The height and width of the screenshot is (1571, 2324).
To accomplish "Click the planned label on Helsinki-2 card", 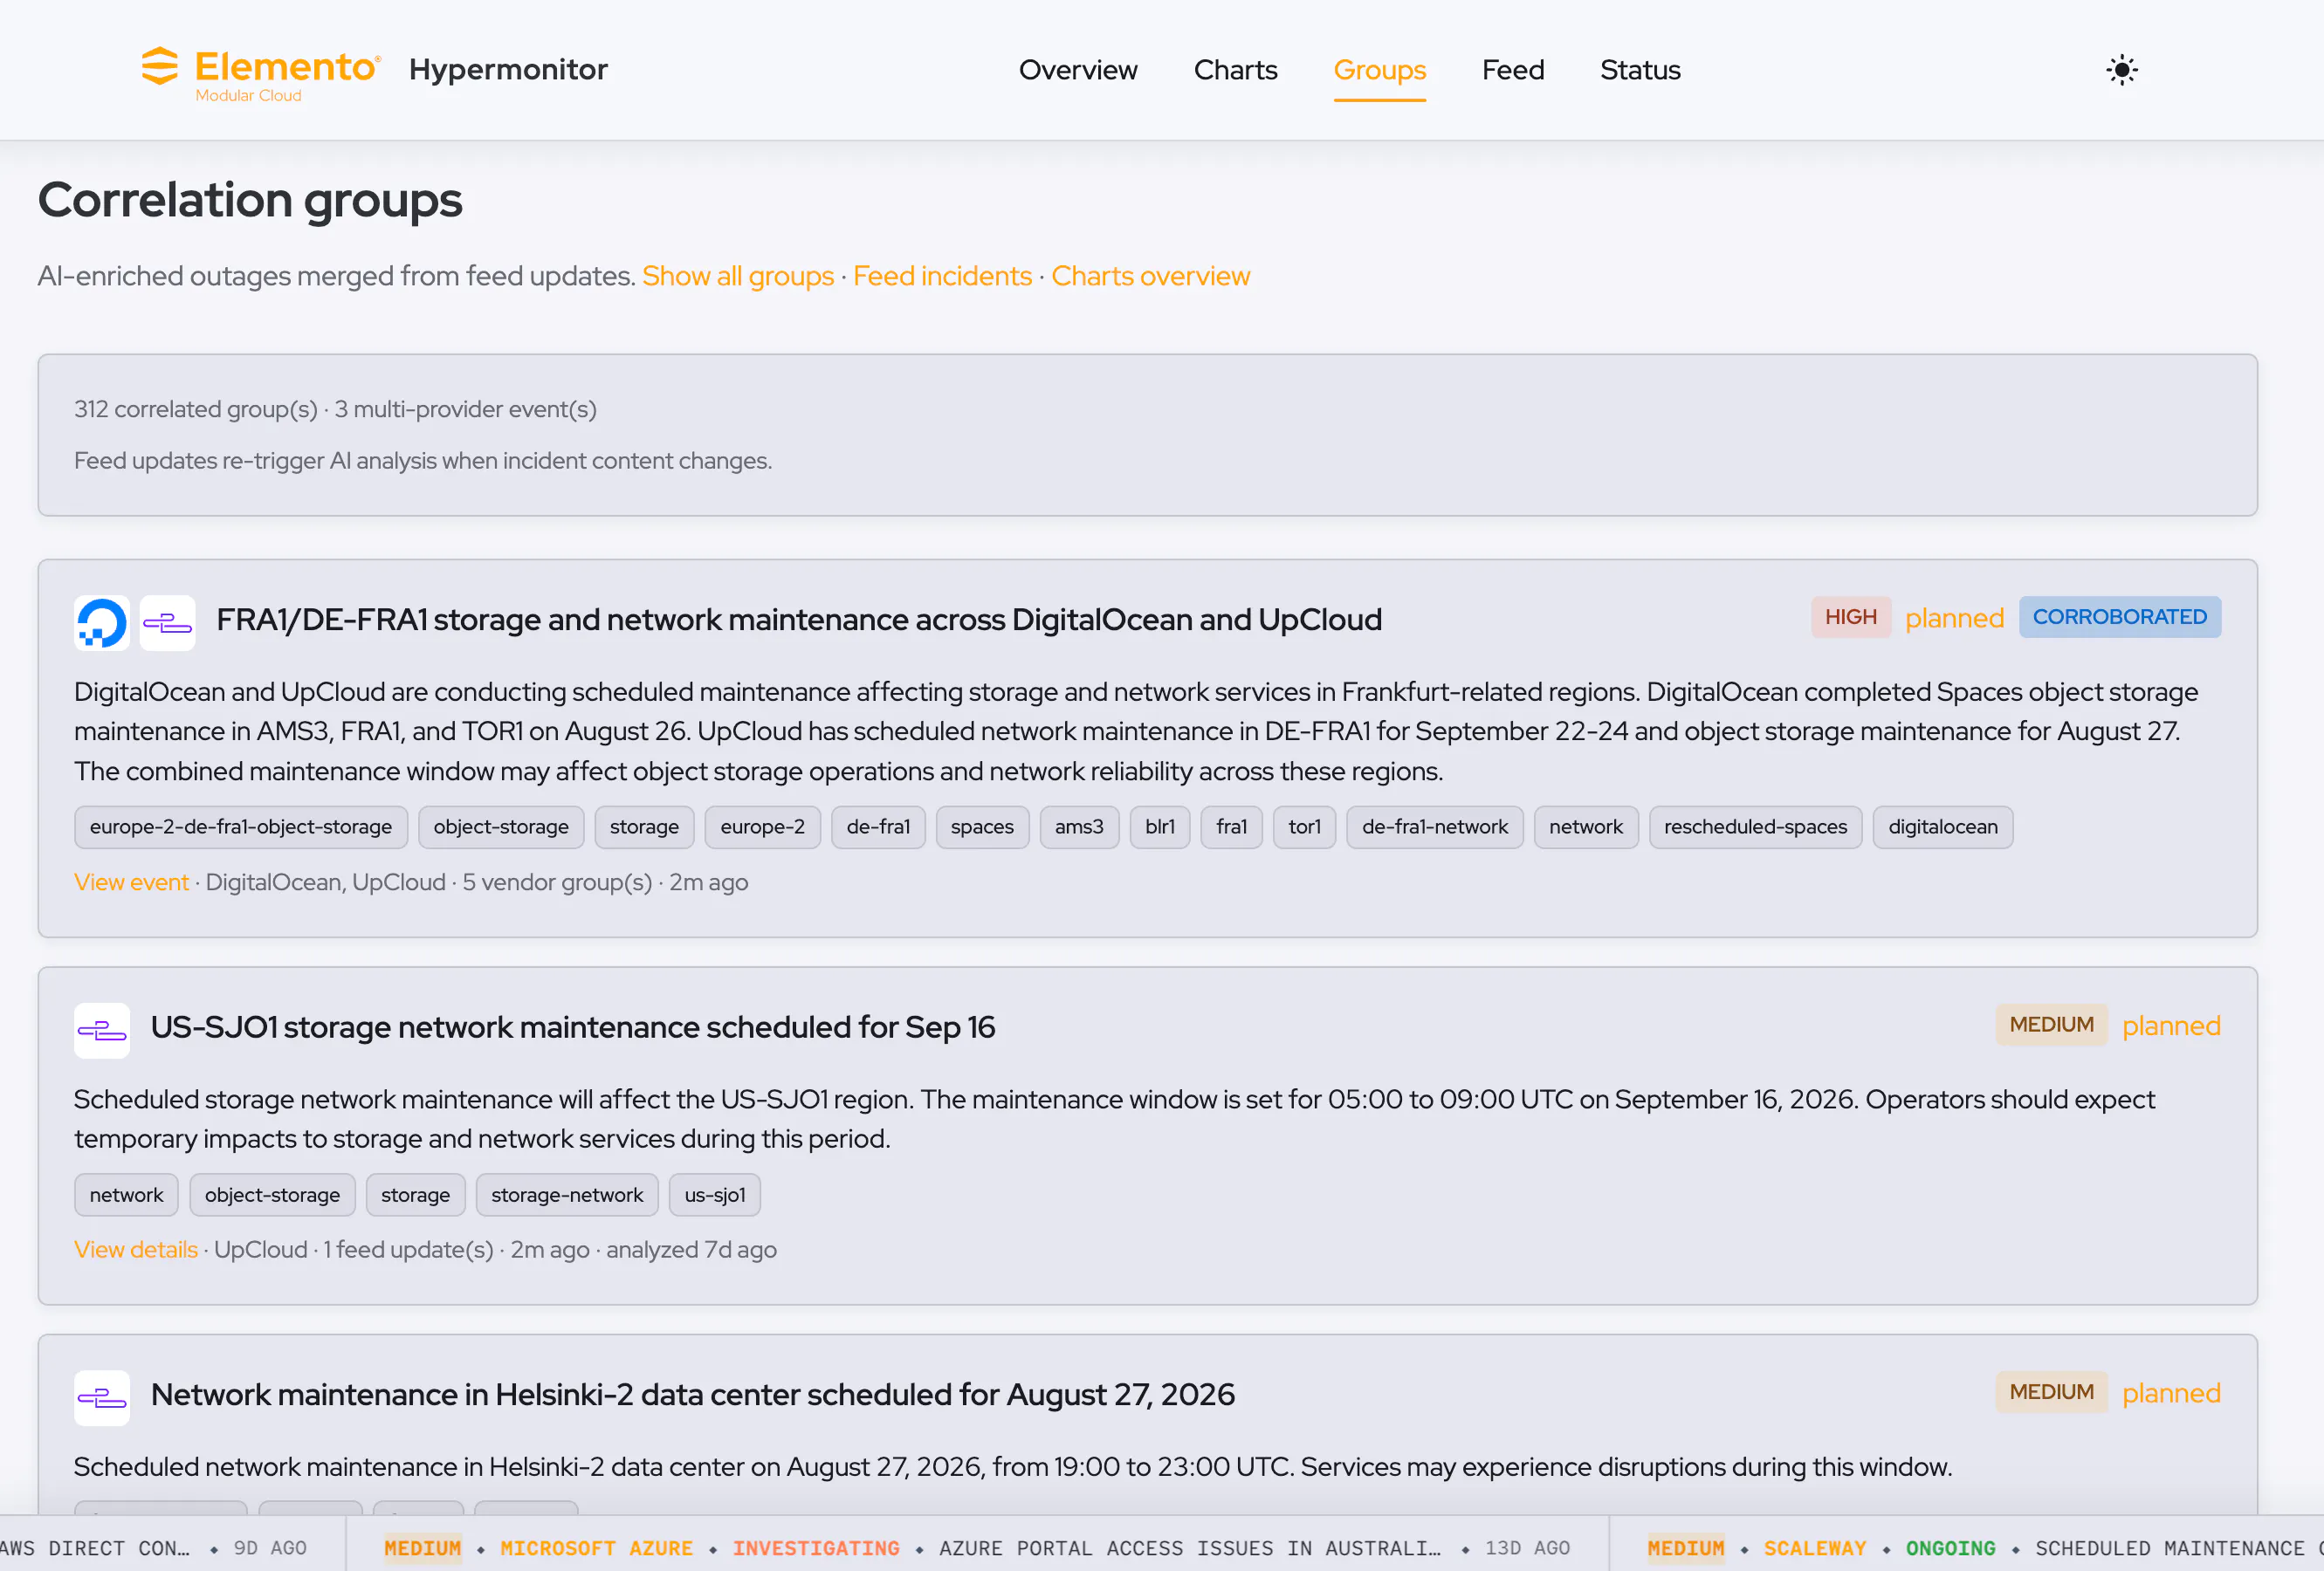I will point(2170,1392).
